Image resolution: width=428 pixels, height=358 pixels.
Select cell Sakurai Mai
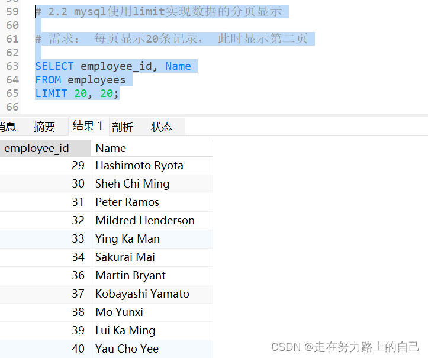(x=152, y=257)
